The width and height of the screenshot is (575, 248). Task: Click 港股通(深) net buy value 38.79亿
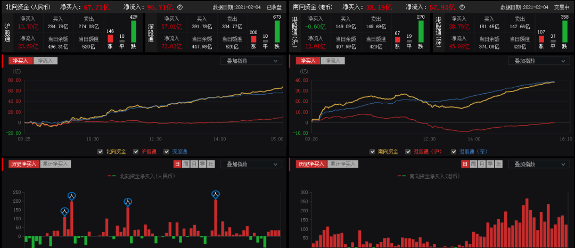click(459, 27)
